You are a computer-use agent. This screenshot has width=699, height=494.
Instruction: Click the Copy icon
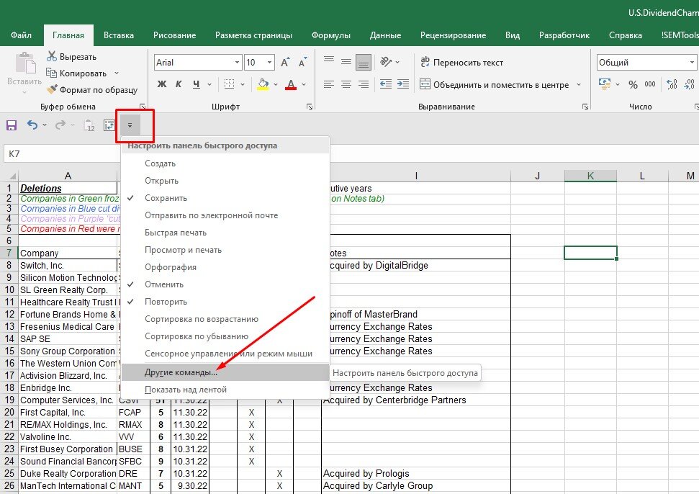coord(52,73)
